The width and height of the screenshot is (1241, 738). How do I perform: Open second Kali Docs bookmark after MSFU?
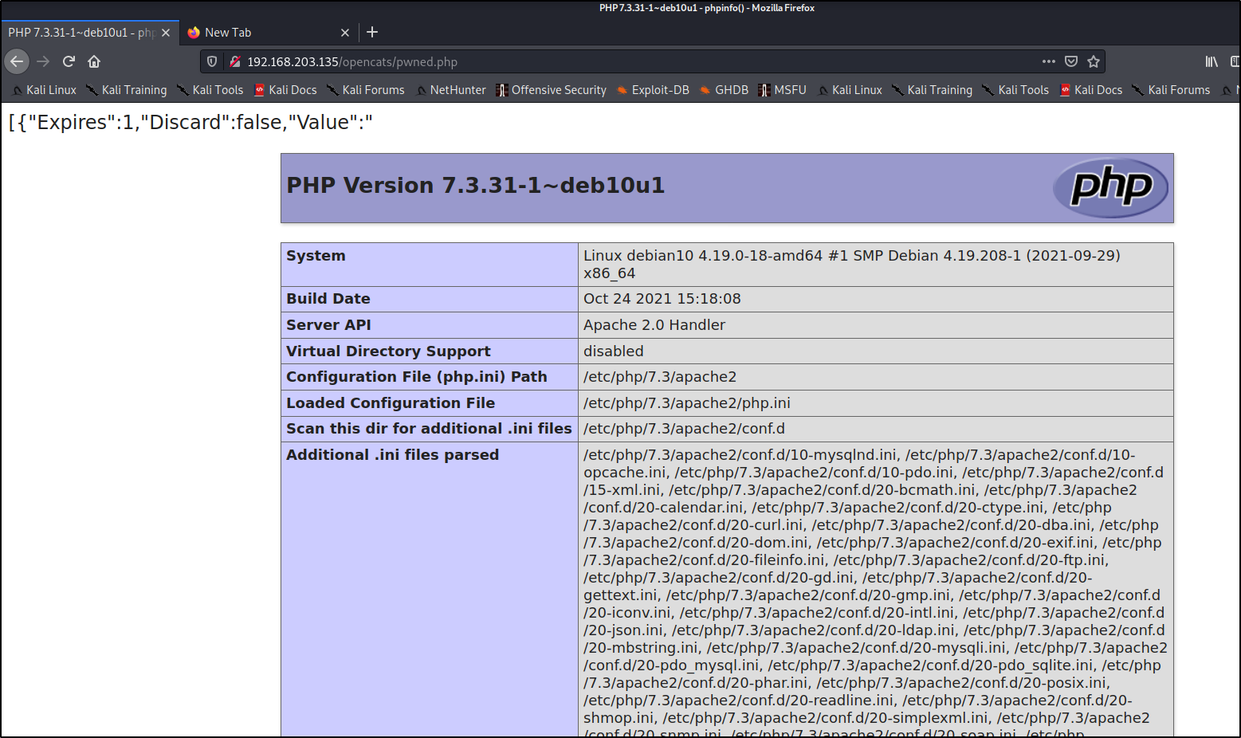1091,90
